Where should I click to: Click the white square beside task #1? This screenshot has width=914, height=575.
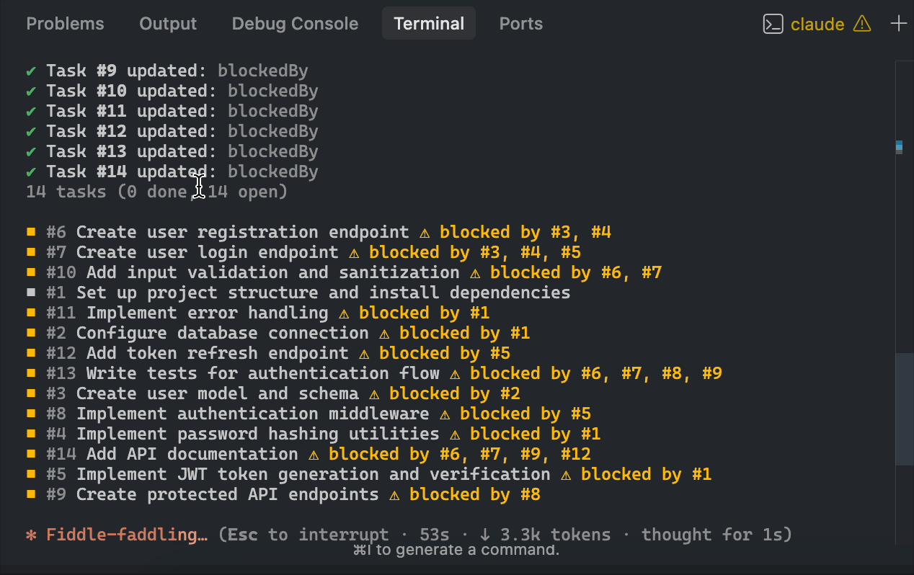tap(31, 293)
